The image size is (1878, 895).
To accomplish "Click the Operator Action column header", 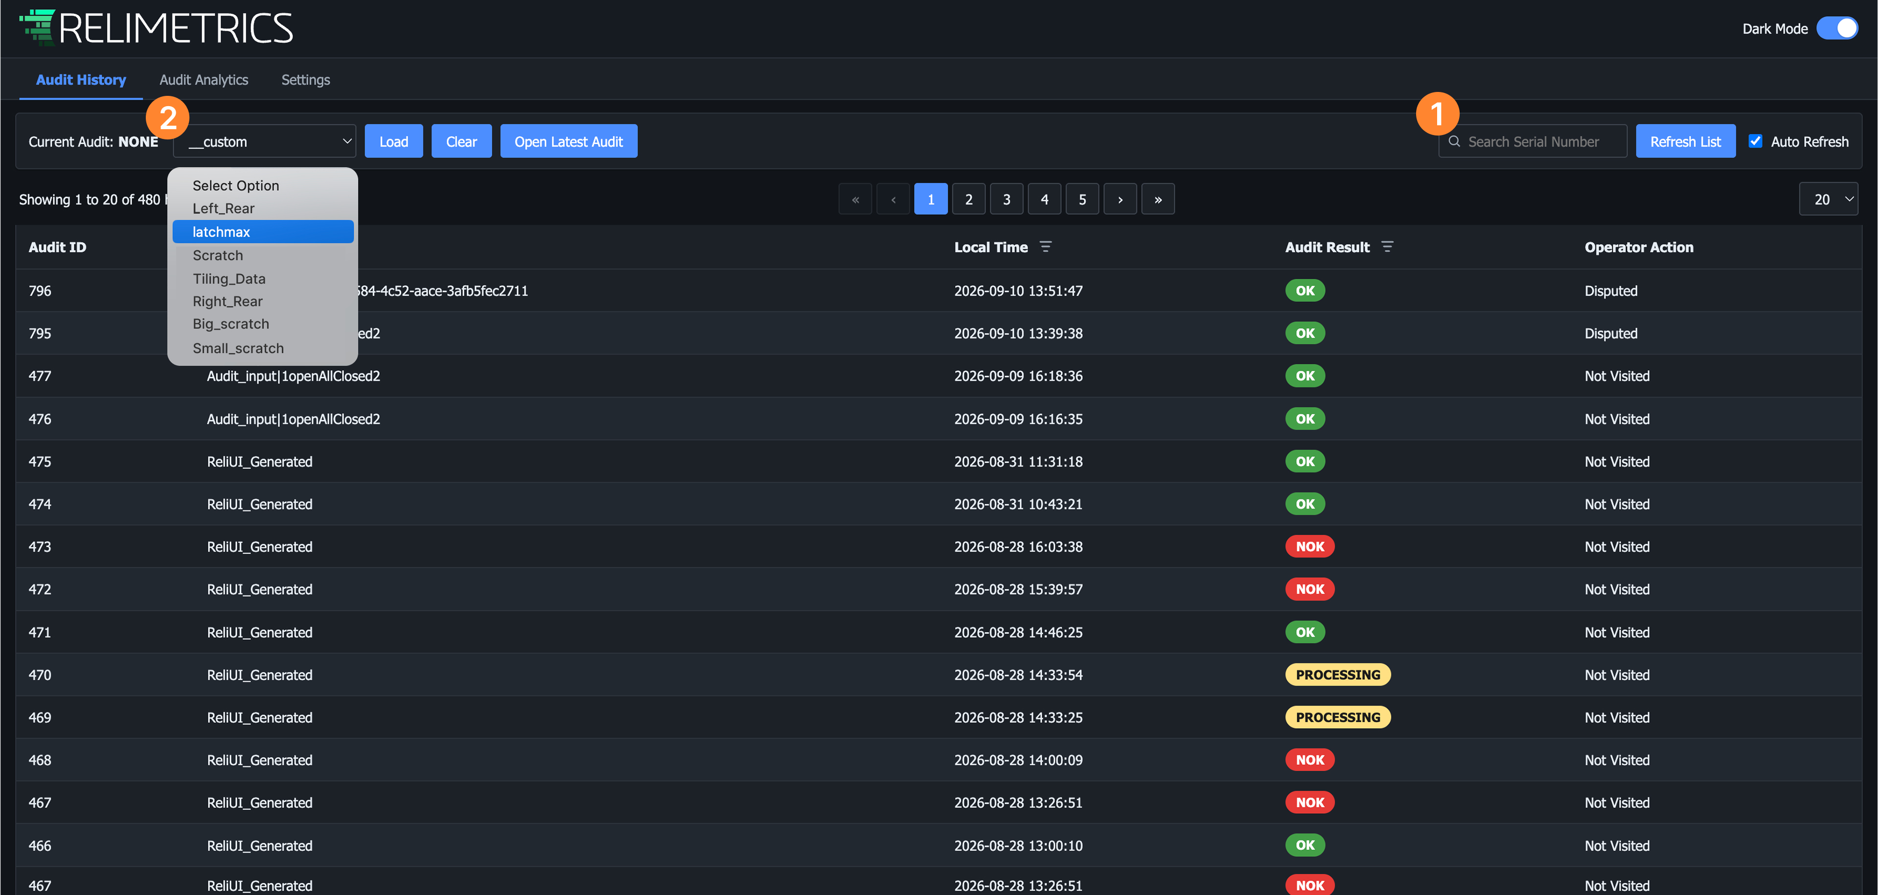I will click(x=1639, y=247).
